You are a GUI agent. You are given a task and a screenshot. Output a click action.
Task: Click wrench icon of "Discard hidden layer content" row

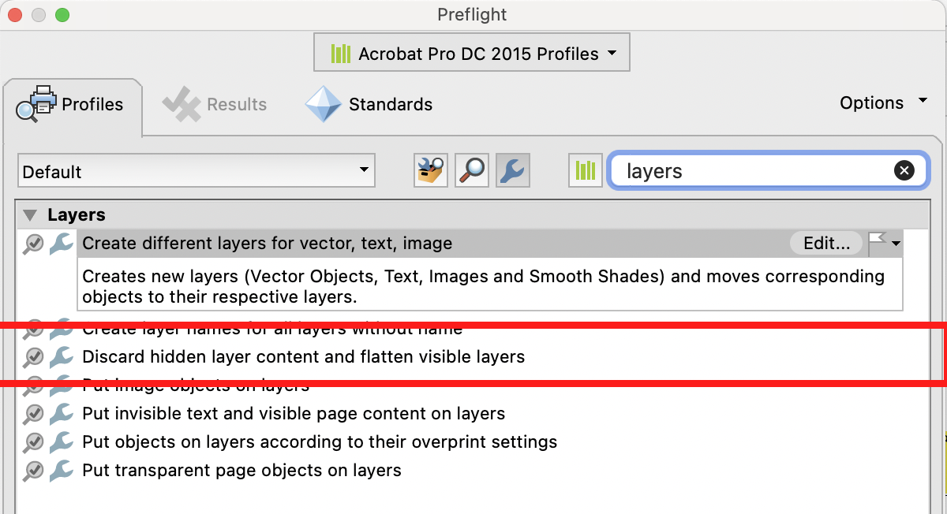click(x=61, y=356)
